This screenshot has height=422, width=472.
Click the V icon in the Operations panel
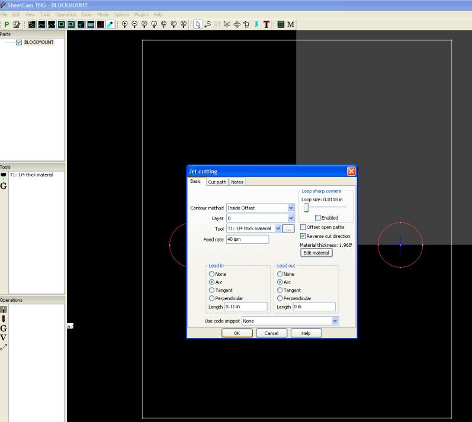coord(4,337)
